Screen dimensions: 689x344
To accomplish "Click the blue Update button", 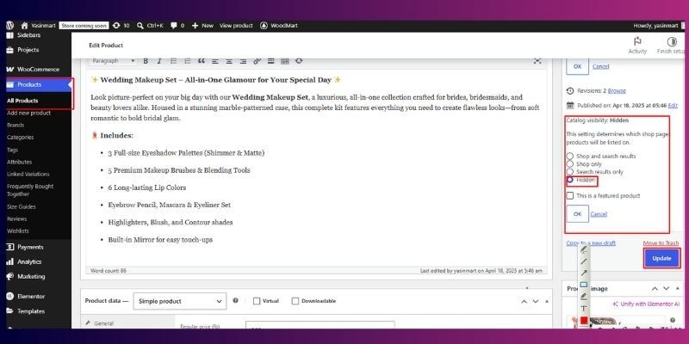I will [661, 259].
